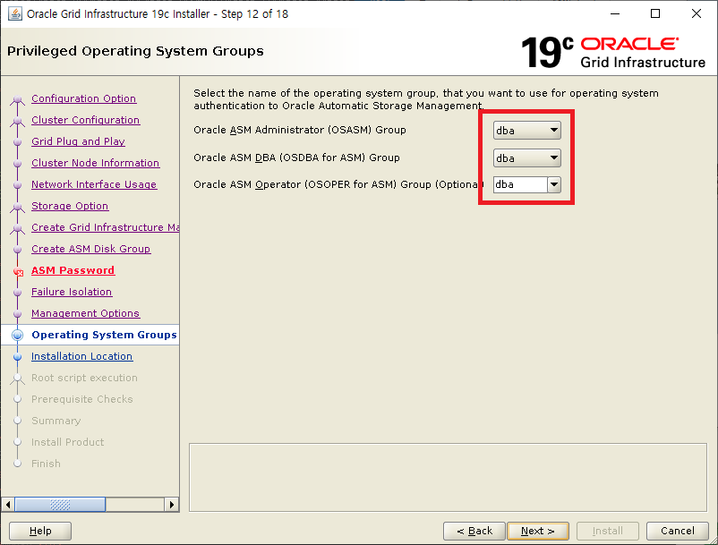718x545 pixels.
Task: Click in the OSOPER group text field
Action: (520, 185)
